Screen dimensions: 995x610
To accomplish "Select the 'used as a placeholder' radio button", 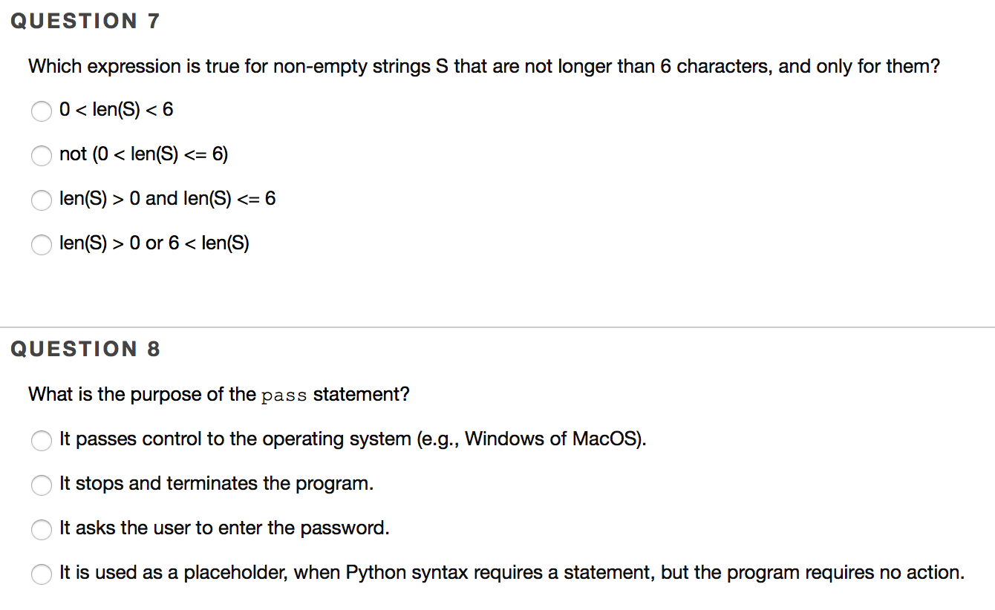I will [x=42, y=574].
